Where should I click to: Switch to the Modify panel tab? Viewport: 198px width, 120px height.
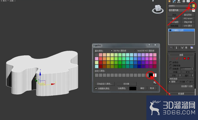pos(174,1)
